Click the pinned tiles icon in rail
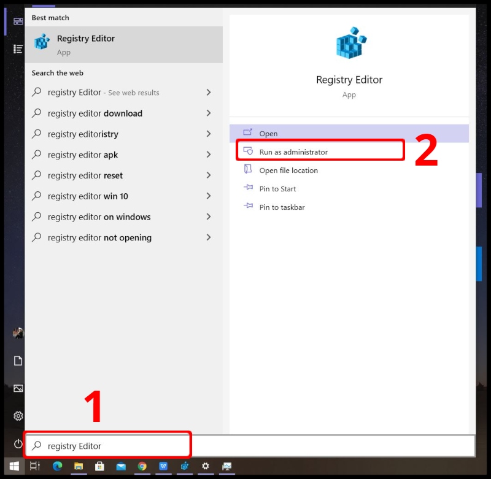491x479 pixels. coord(18,21)
